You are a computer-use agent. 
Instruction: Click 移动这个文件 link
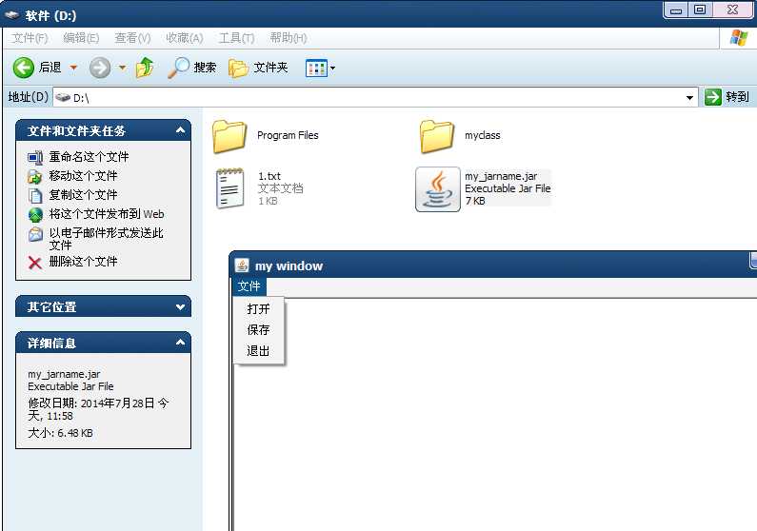click(x=83, y=175)
